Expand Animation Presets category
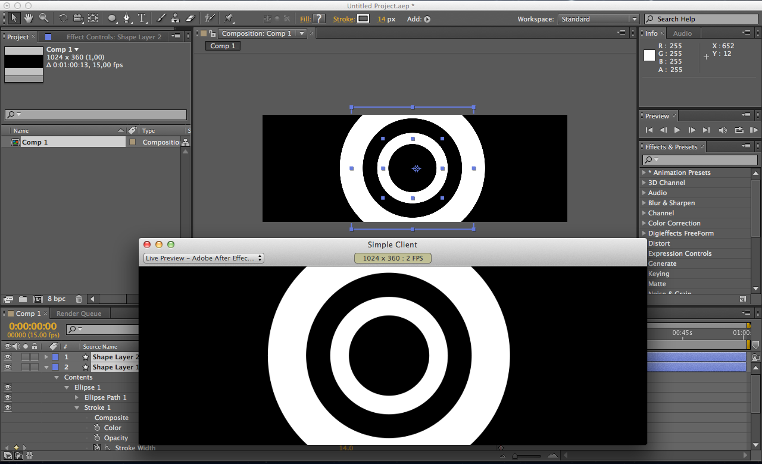This screenshot has width=762, height=464. (644, 173)
